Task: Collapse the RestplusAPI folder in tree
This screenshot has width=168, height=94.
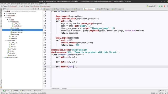Action: (x=5, y=15)
